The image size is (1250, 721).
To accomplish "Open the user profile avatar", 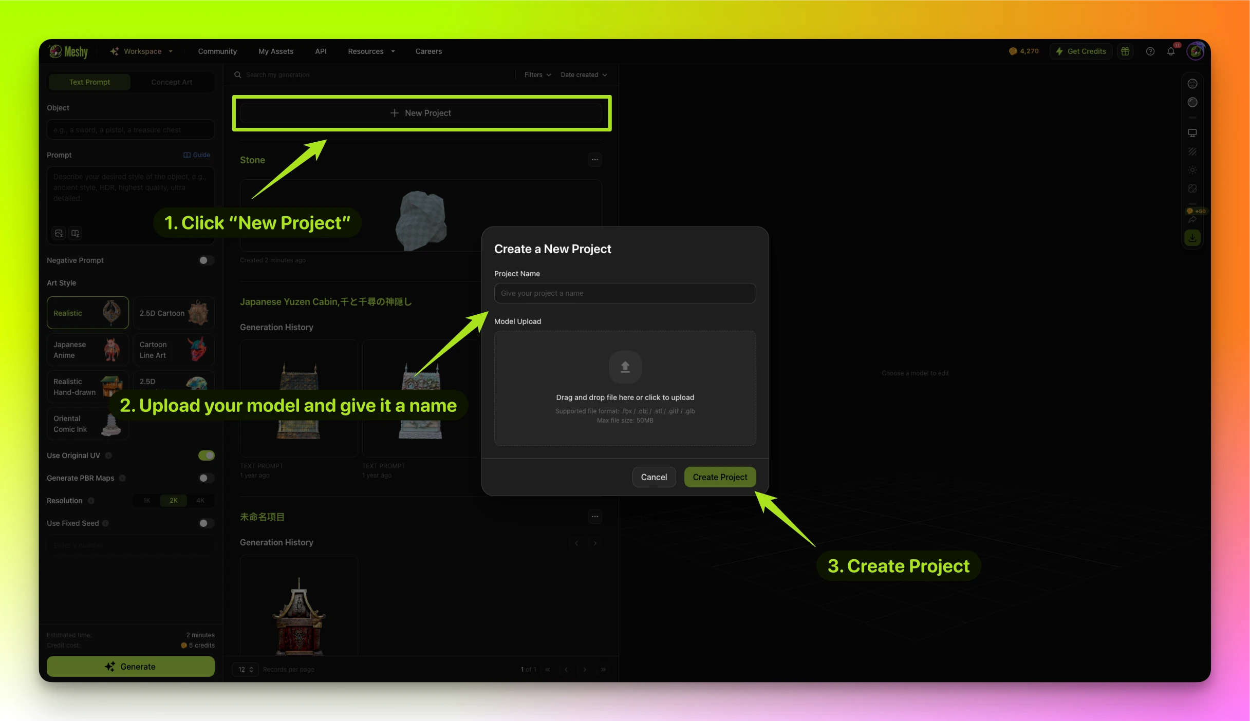I will (x=1196, y=51).
